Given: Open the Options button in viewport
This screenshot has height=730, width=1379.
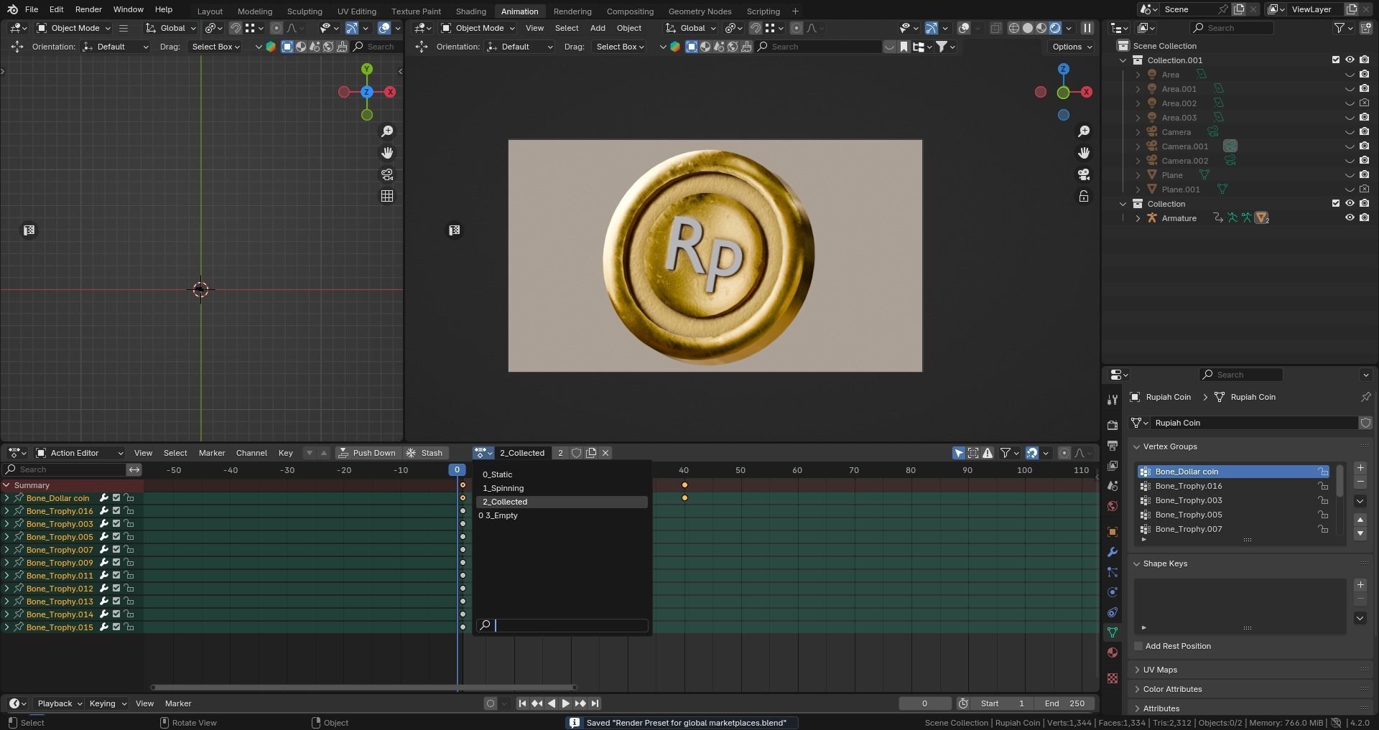Looking at the screenshot, I should point(1072,47).
